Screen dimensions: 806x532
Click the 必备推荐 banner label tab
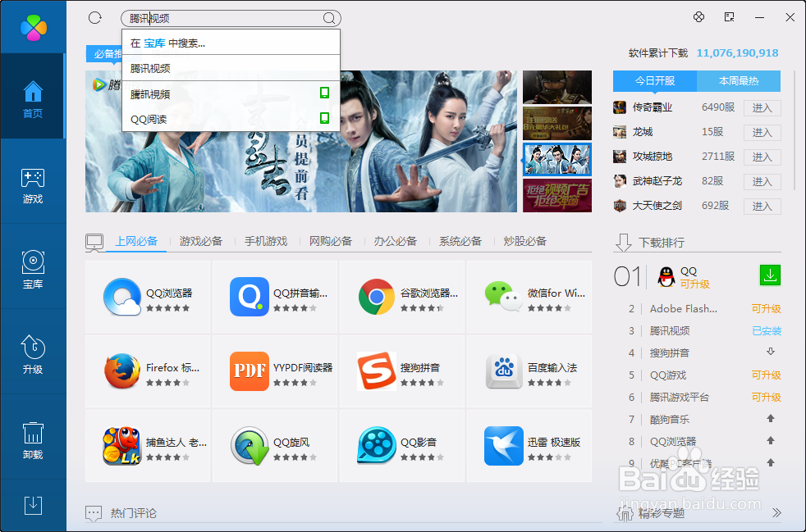(x=104, y=53)
